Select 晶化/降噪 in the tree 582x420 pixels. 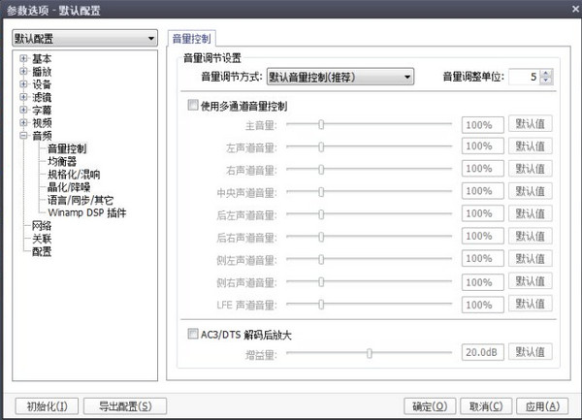click(69, 187)
